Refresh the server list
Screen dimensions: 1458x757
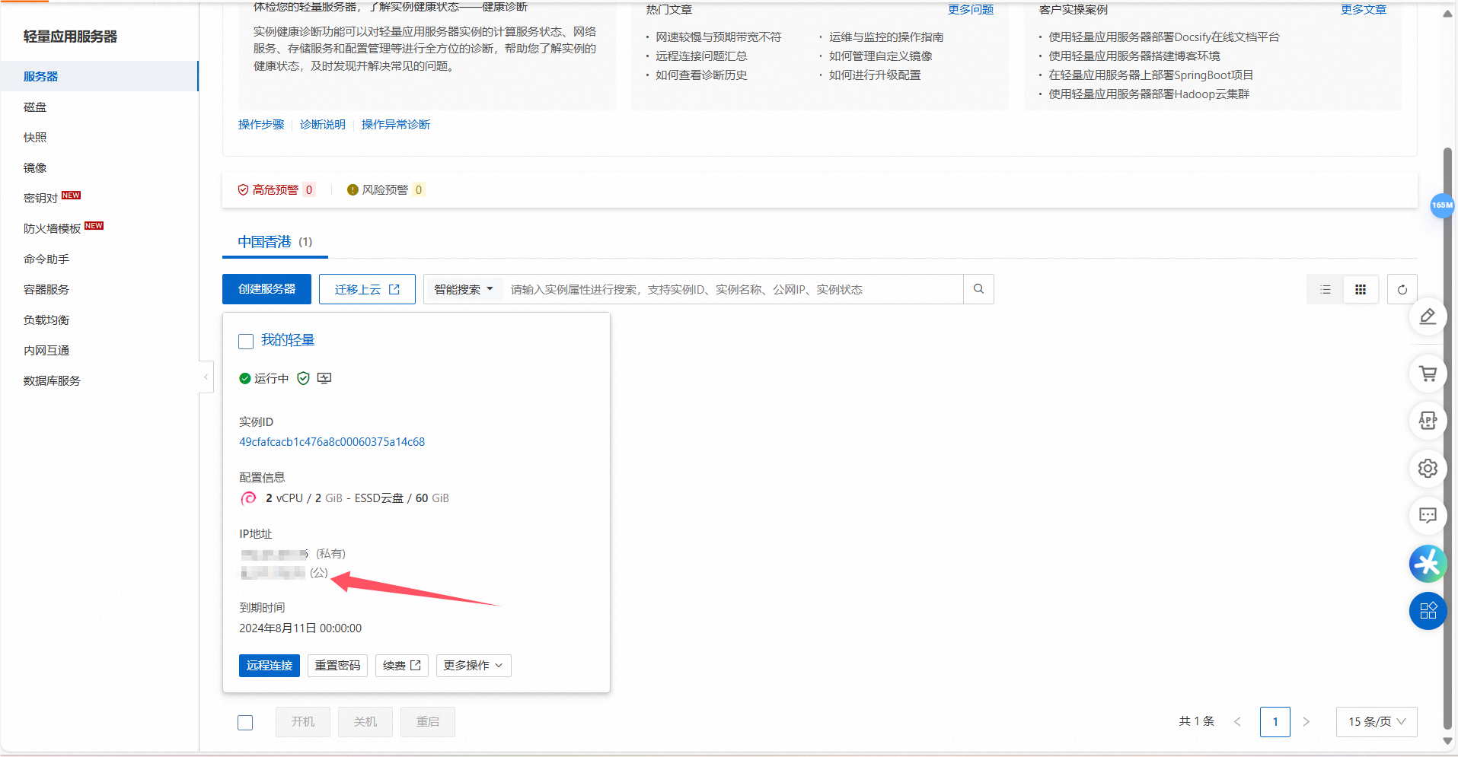click(1402, 289)
